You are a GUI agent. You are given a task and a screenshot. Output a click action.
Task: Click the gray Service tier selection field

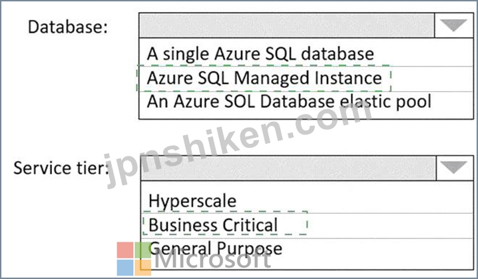click(x=288, y=168)
